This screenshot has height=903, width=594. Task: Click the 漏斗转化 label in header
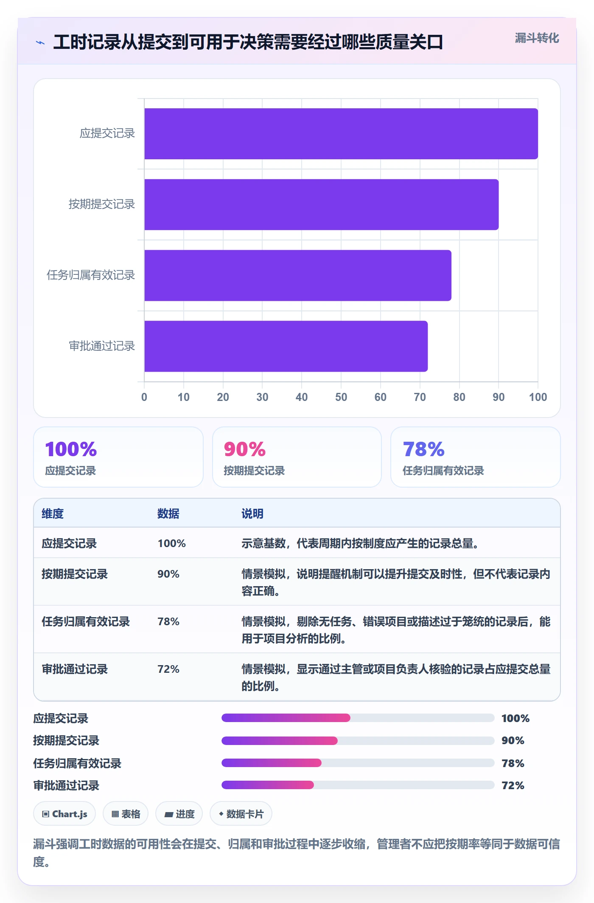pyautogui.click(x=537, y=38)
